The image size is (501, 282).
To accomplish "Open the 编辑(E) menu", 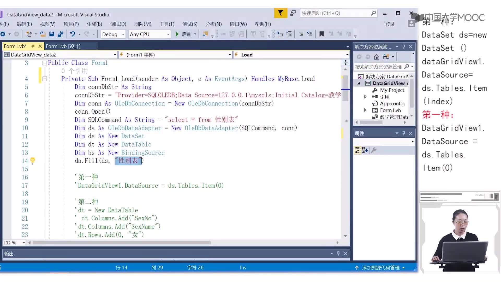I will point(24,24).
